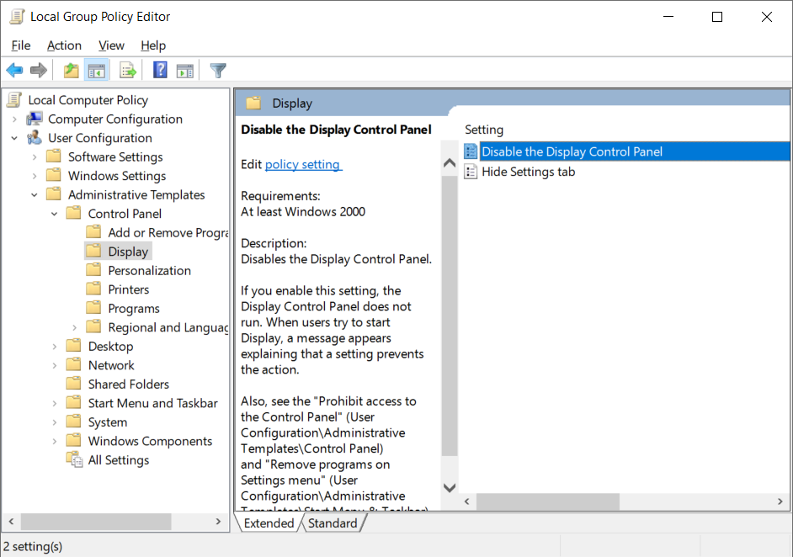Click the Forward arrow in the toolbar
This screenshot has height=557, width=793.
[39, 71]
